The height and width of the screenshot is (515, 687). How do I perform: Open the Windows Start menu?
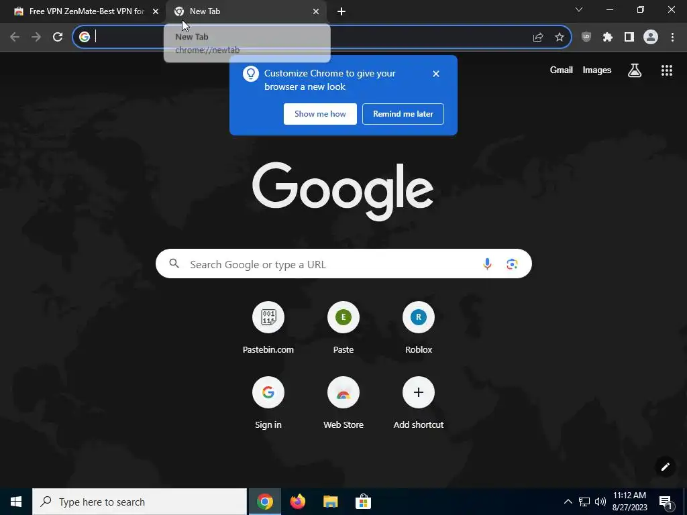coord(16,502)
